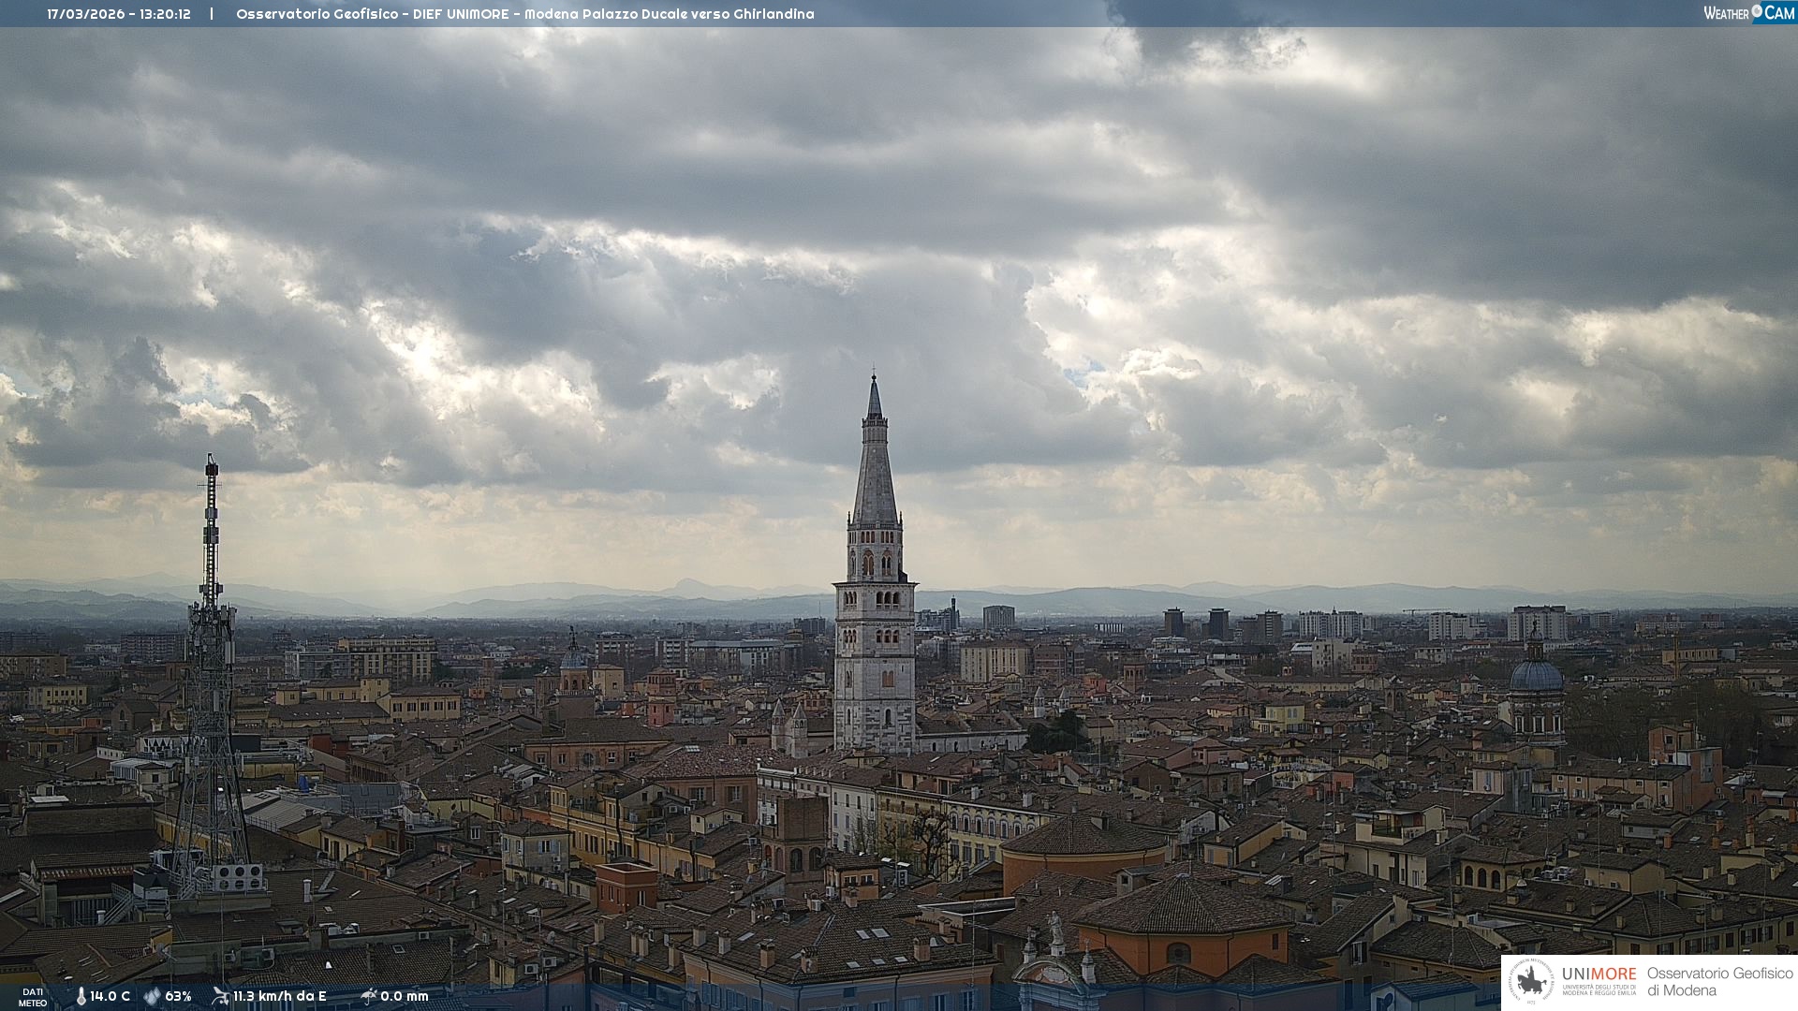Image resolution: width=1798 pixels, height=1011 pixels.
Task: Click the wind anemometer icon
Action: [x=220, y=996]
